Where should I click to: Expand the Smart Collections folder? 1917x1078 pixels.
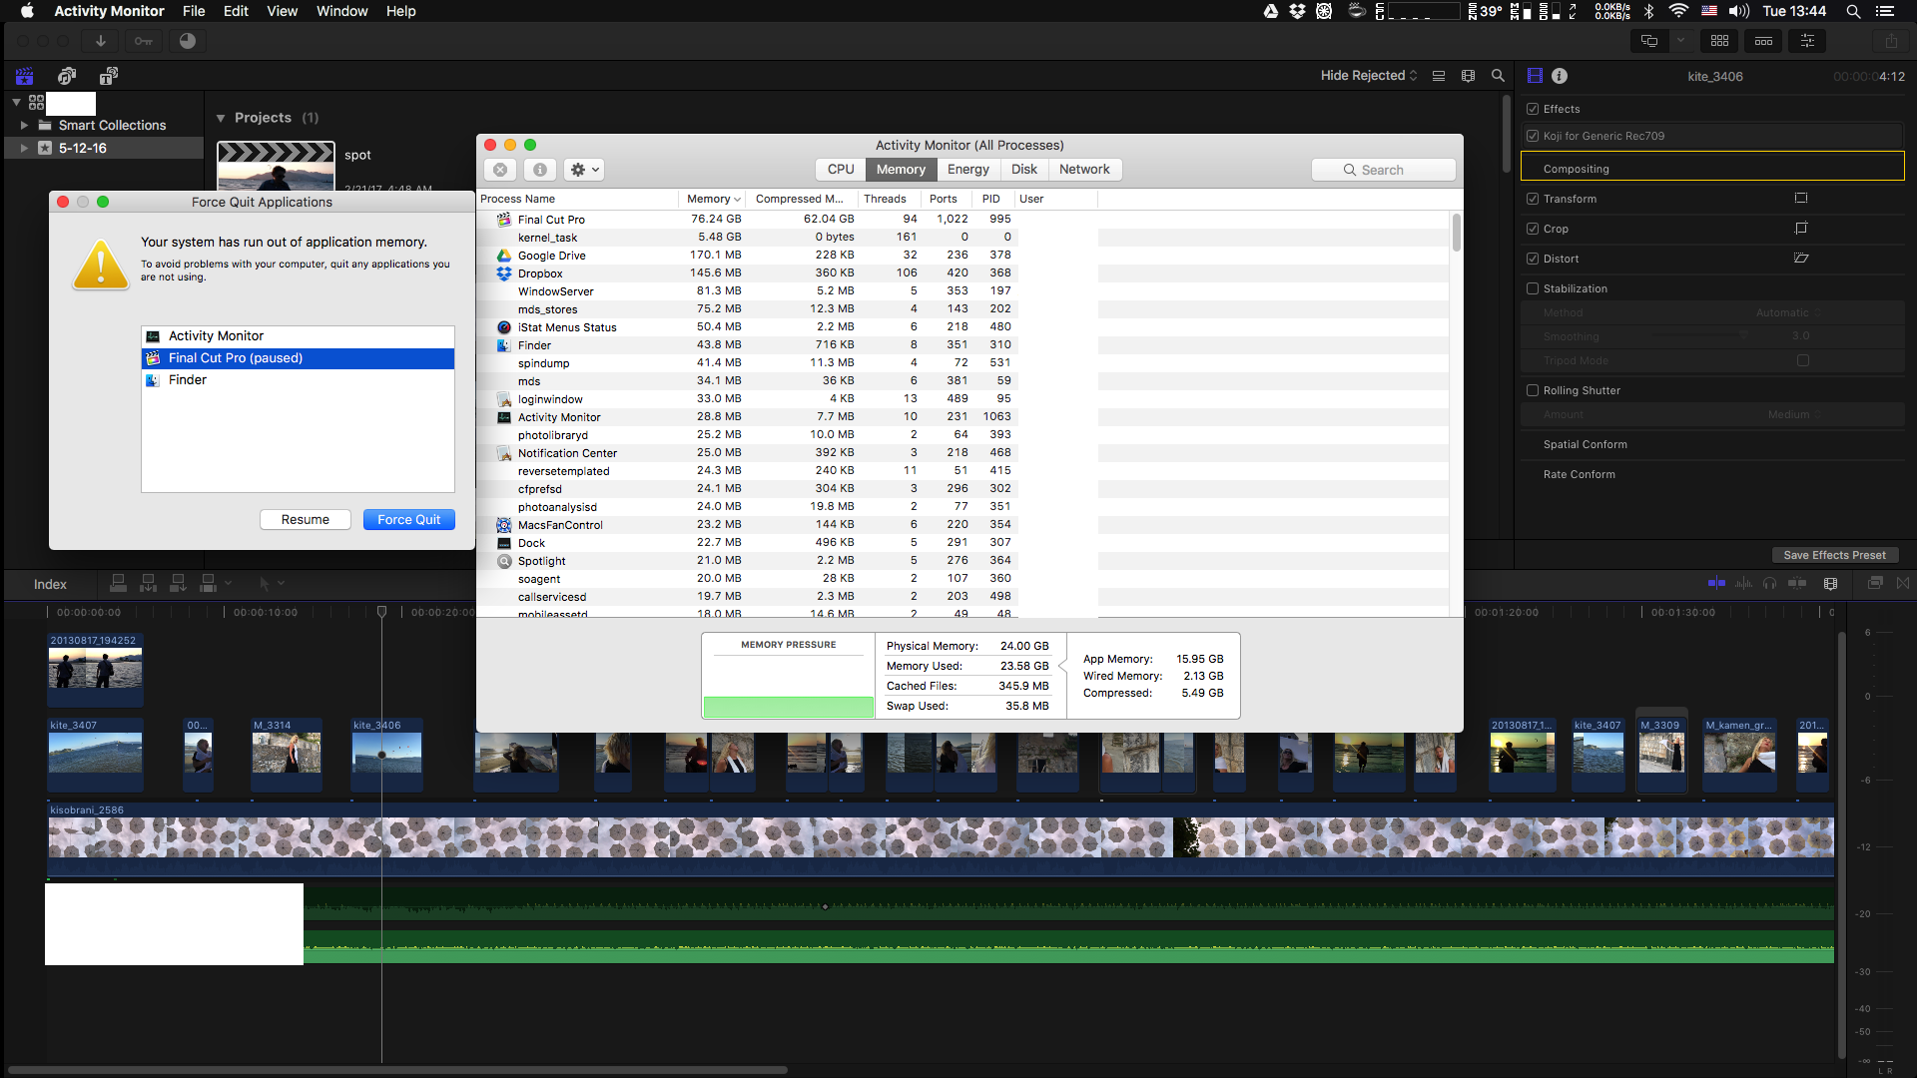(24, 125)
